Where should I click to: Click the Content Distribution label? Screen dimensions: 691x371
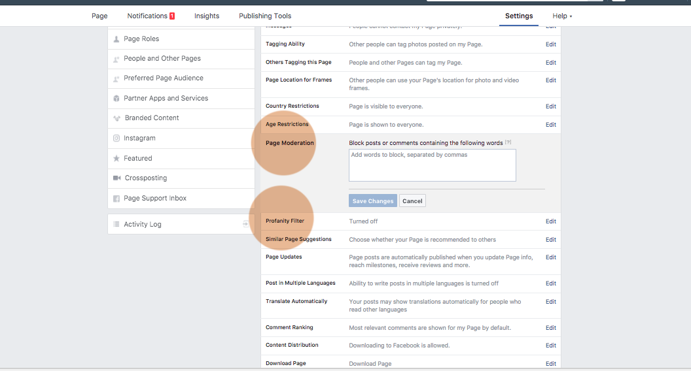(292, 345)
